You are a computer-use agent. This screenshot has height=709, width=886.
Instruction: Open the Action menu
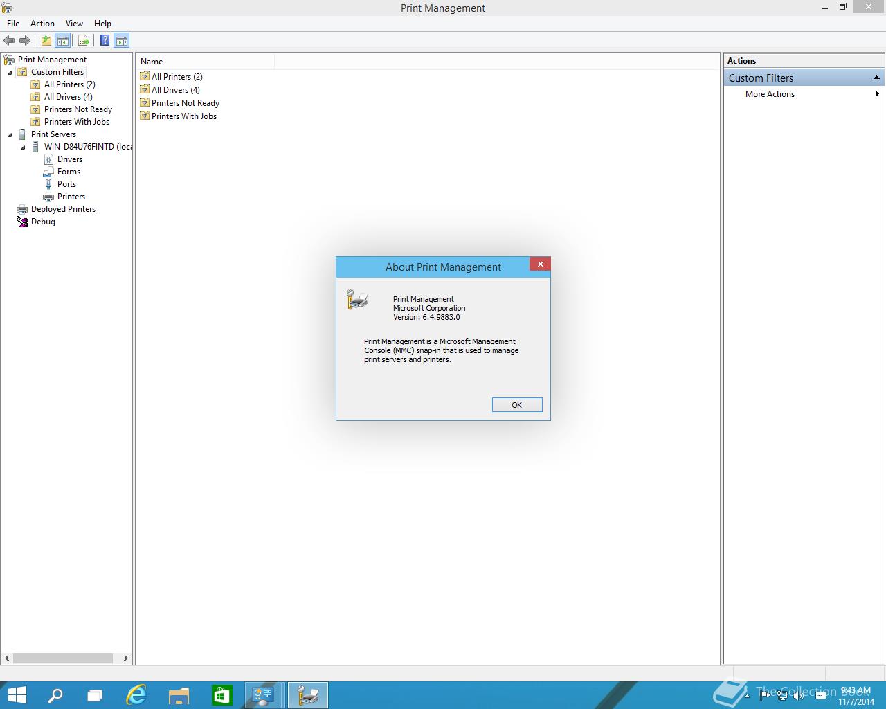click(x=42, y=23)
